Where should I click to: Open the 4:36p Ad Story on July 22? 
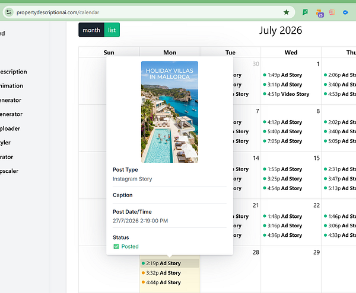pos(282,235)
